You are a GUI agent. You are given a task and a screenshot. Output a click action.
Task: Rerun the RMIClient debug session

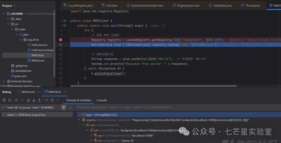coord(4,100)
